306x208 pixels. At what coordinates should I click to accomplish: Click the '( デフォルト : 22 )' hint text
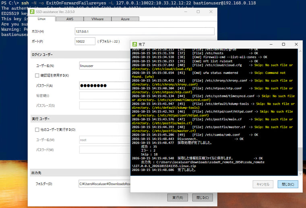click(108, 41)
